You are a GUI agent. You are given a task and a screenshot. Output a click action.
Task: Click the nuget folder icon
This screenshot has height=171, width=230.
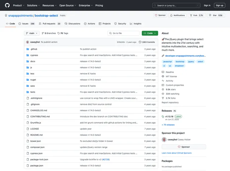[27, 80]
